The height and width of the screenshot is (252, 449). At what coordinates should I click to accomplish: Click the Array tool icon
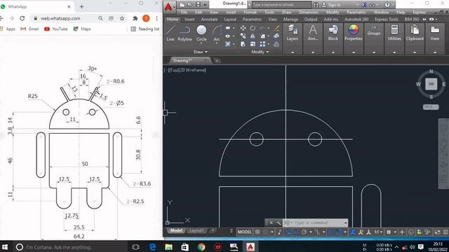[262, 44]
